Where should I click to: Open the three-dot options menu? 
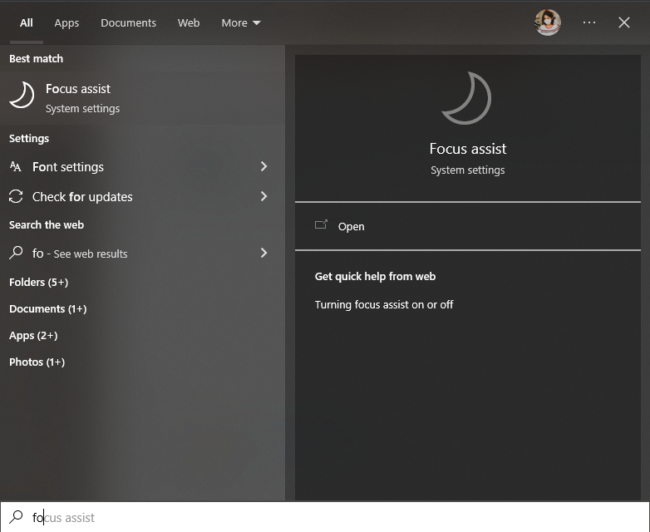[x=589, y=22]
